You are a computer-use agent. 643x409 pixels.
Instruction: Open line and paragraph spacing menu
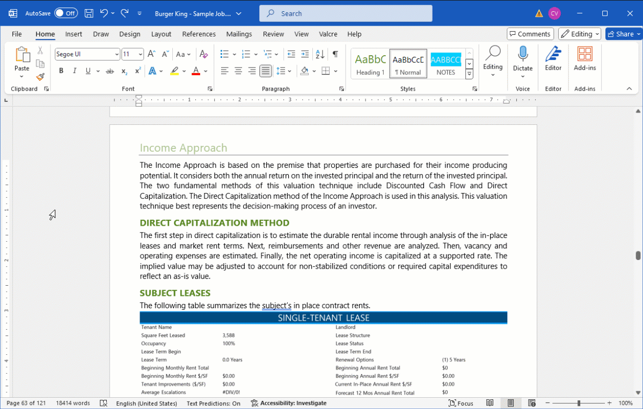coord(284,71)
